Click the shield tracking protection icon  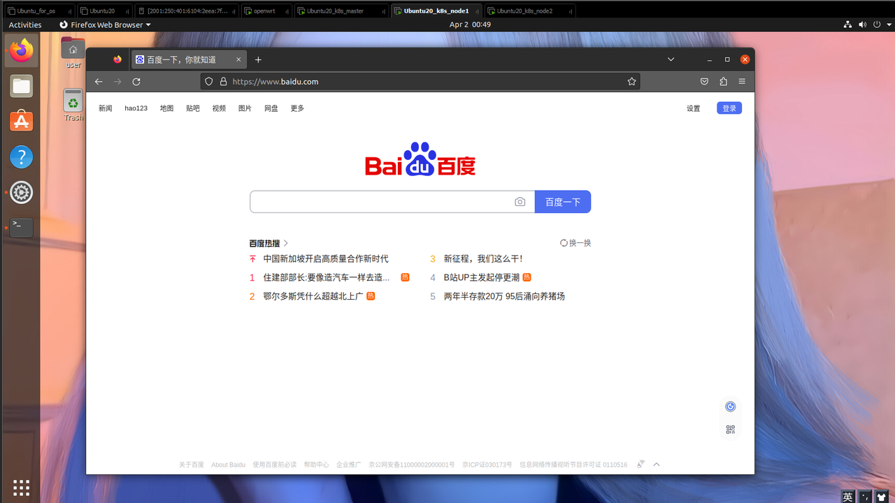pos(208,82)
